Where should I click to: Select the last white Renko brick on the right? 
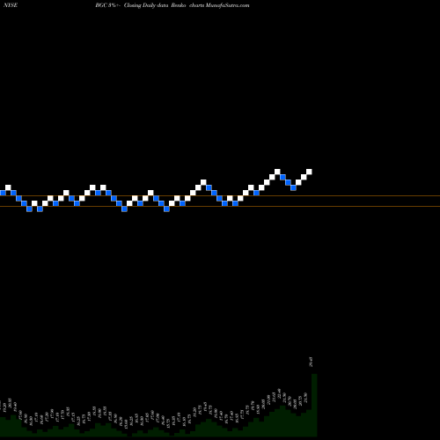[x=309, y=172]
